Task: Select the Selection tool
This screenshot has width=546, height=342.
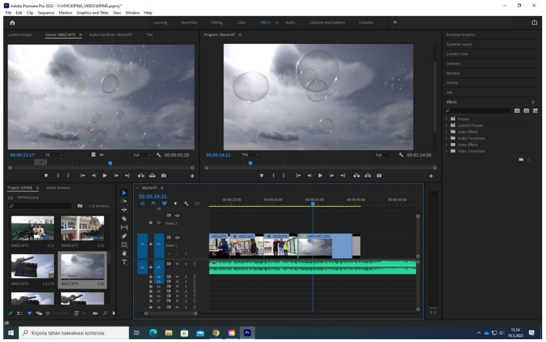Action: [124, 193]
